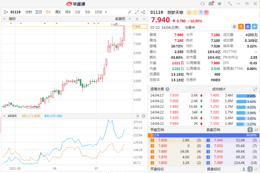Open the 15分 timeframe dropdown arrow
The width and height of the screenshot is (260, 173).
(x=106, y=12)
